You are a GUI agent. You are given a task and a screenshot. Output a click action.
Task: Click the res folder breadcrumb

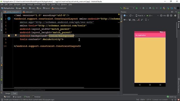pos(39,8)
